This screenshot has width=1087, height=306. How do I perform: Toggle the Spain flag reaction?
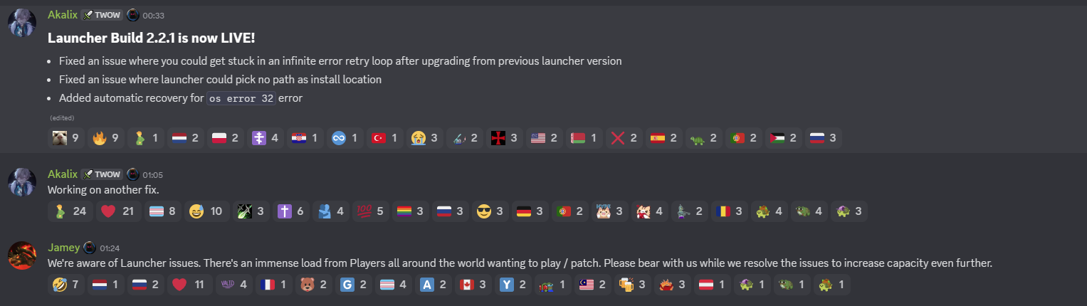[x=666, y=138]
